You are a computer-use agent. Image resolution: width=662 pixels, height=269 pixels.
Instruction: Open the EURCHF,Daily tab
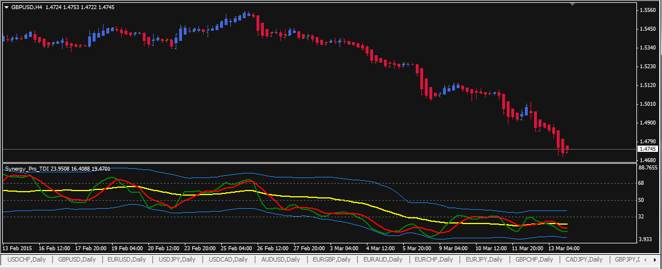pos(434,259)
